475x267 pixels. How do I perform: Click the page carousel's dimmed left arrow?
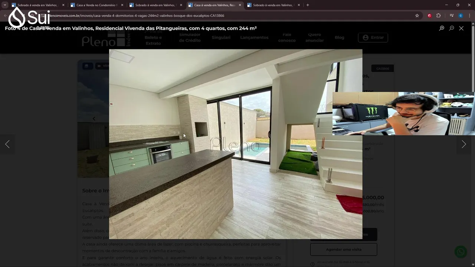pyautogui.click(x=94, y=119)
